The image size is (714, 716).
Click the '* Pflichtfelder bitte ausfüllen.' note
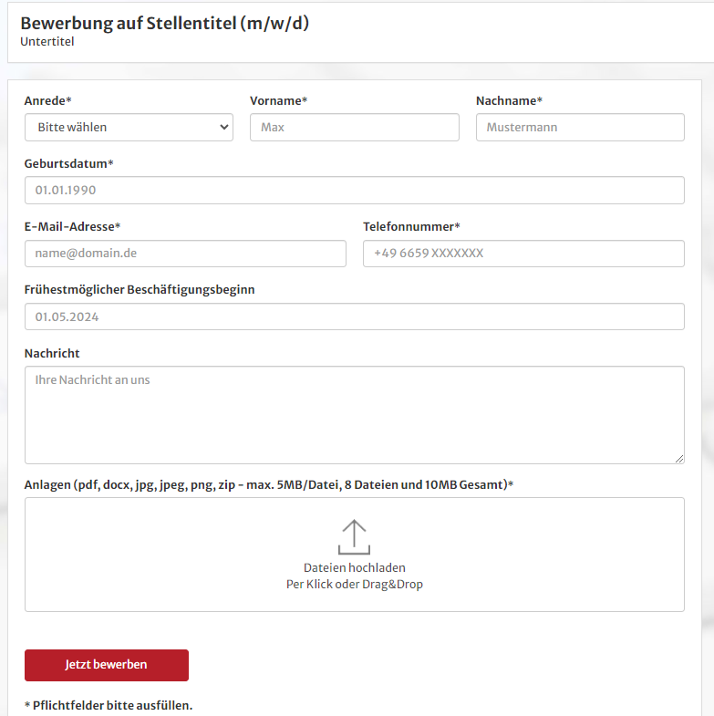109,705
